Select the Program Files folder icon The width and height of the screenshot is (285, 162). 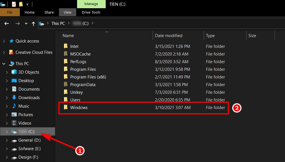pos(66,69)
